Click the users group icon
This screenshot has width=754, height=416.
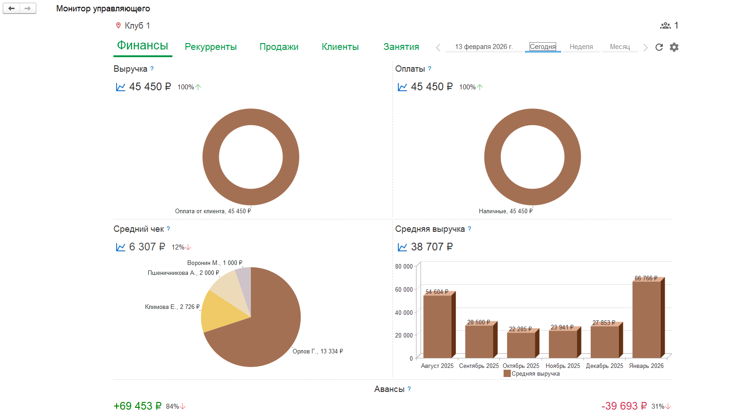click(665, 25)
